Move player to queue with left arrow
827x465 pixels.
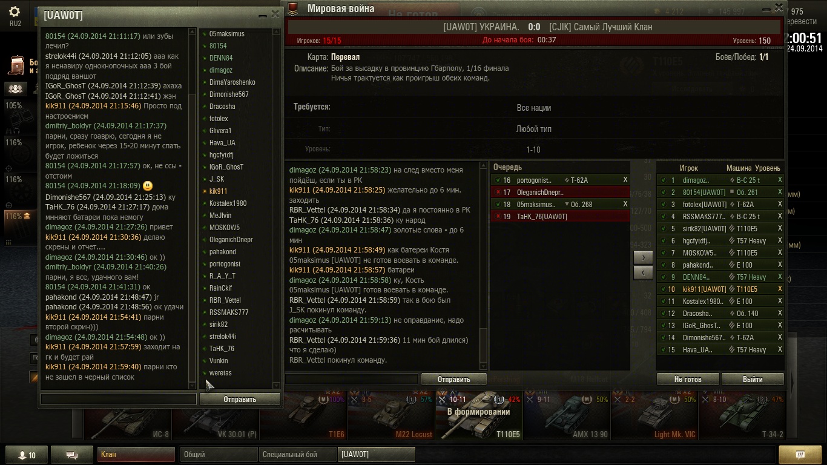tap(643, 273)
